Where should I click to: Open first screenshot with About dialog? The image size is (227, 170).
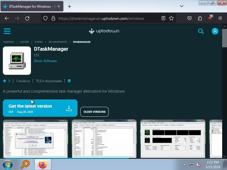click(x=35, y=139)
